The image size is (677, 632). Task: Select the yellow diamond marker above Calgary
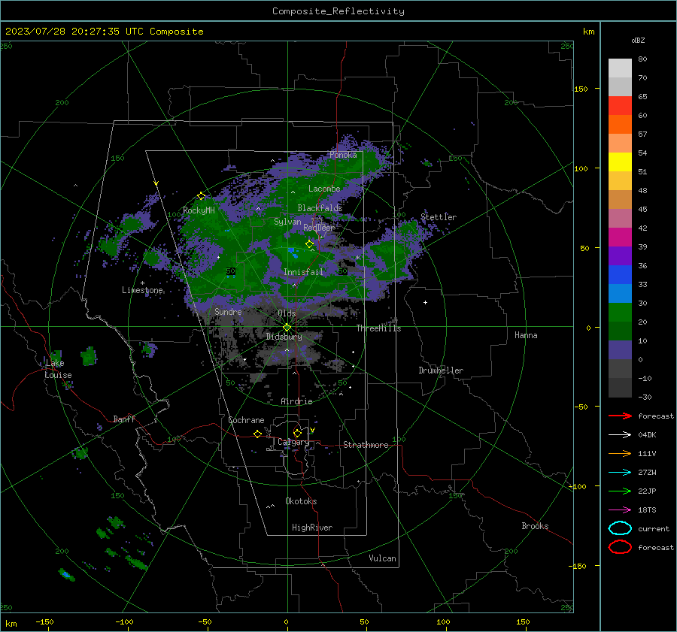pyautogui.click(x=297, y=433)
